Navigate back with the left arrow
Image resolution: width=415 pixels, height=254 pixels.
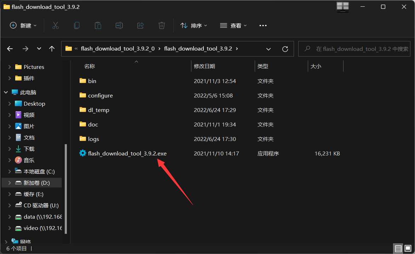(10, 49)
